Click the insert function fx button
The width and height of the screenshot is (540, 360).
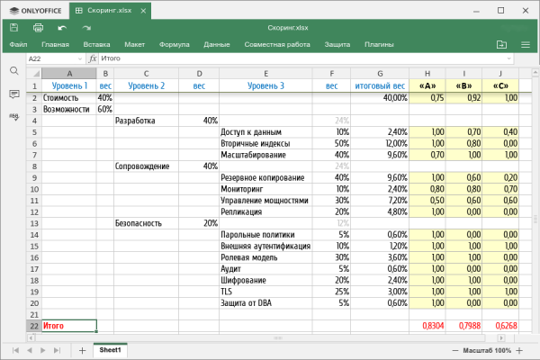coord(93,58)
